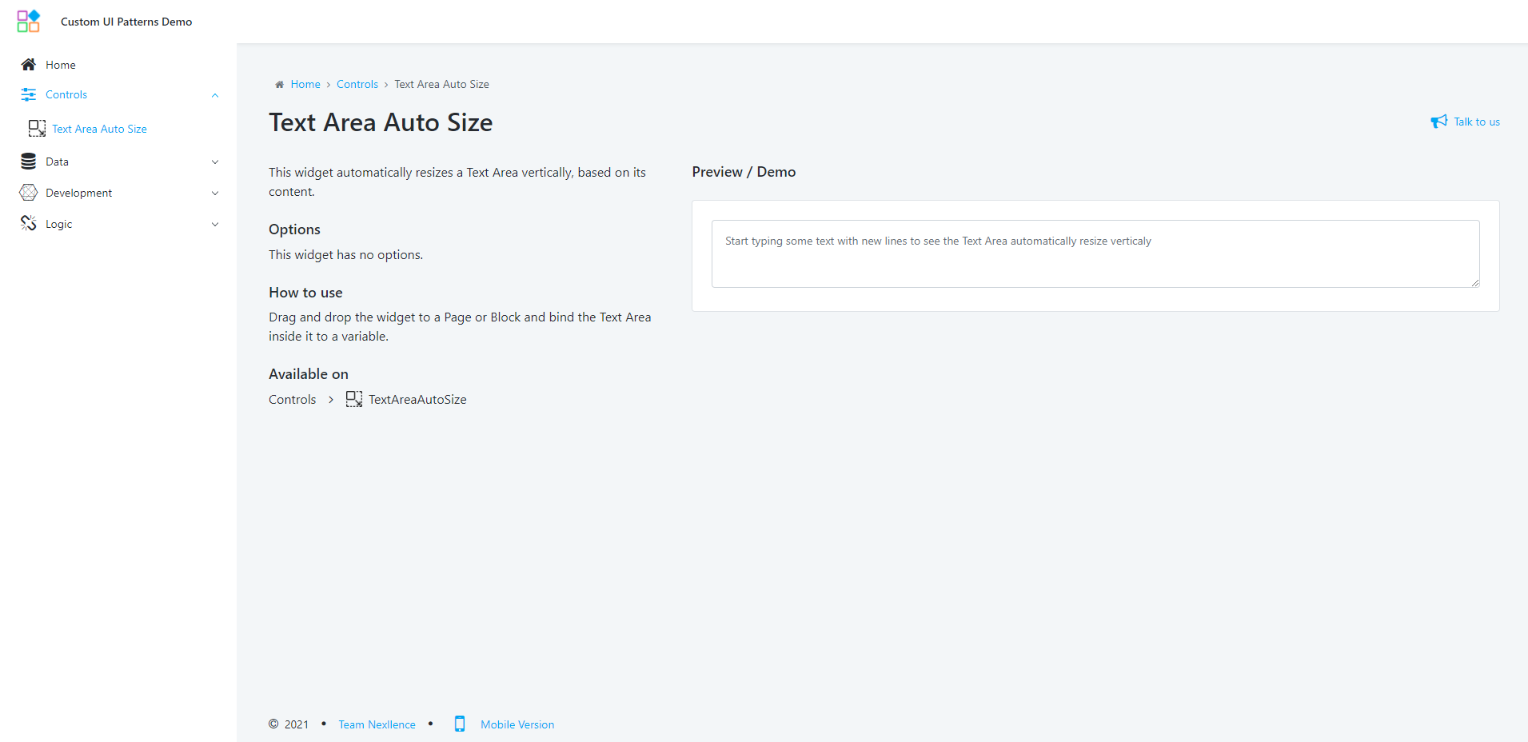This screenshot has width=1528, height=742.
Task: Click the Controls sliders icon
Action: (x=28, y=94)
